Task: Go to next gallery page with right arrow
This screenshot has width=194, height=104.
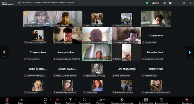Action: pos(190,52)
